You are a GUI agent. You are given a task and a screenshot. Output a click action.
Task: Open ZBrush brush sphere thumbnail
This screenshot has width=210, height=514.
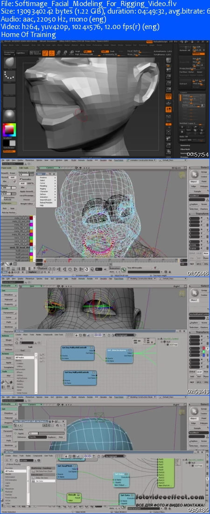tap(9, 62)
